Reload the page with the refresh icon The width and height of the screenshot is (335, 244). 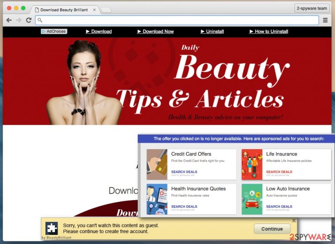click(29, 20)
